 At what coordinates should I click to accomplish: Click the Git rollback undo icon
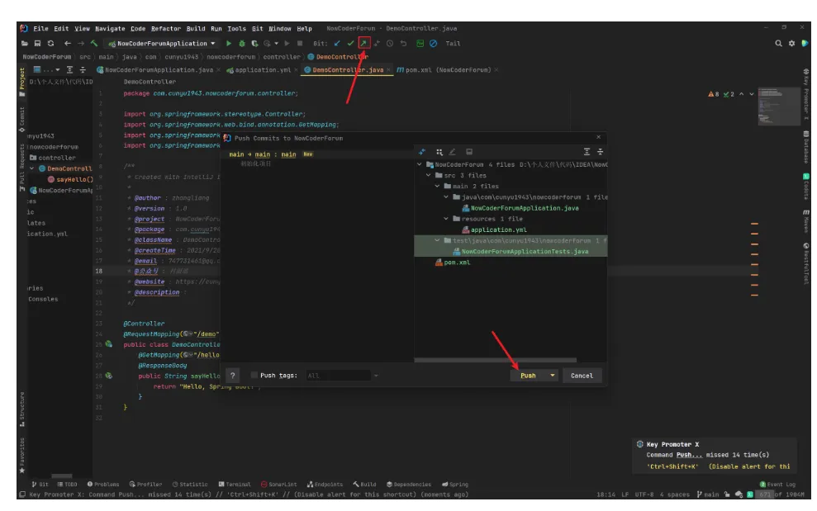[x=403, y=43]
